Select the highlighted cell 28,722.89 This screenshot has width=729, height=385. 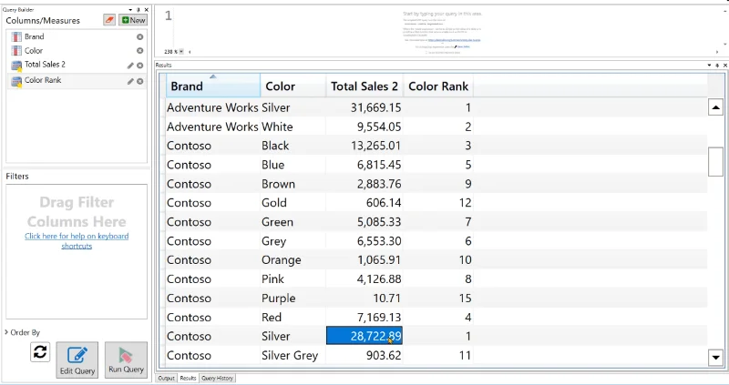364,336
